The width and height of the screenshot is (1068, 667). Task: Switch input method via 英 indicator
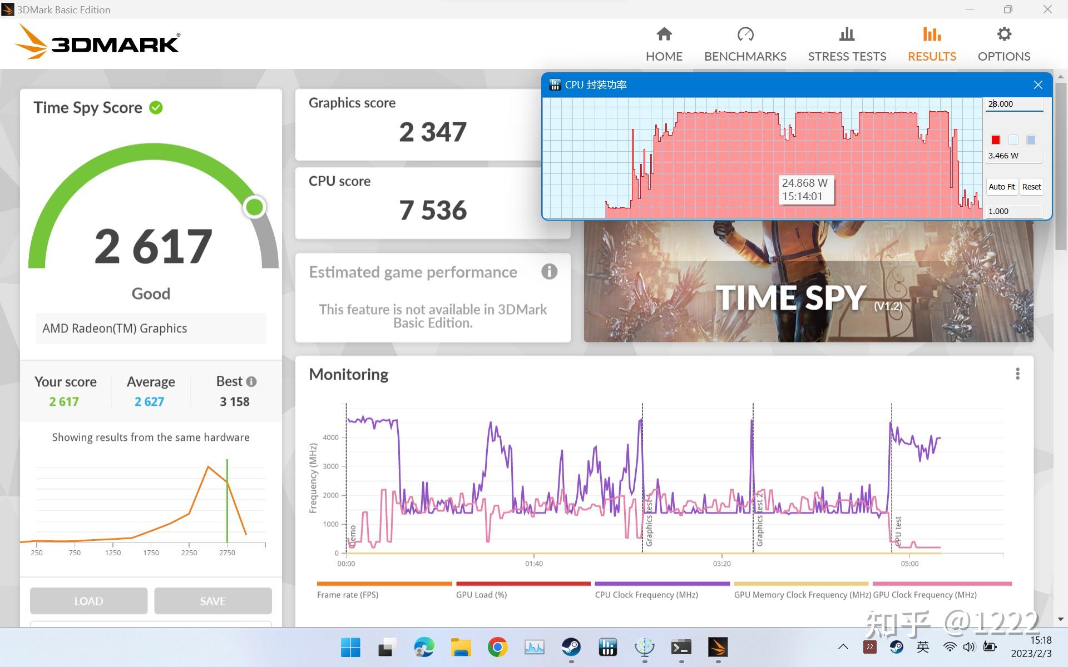(x=923, y=646)
